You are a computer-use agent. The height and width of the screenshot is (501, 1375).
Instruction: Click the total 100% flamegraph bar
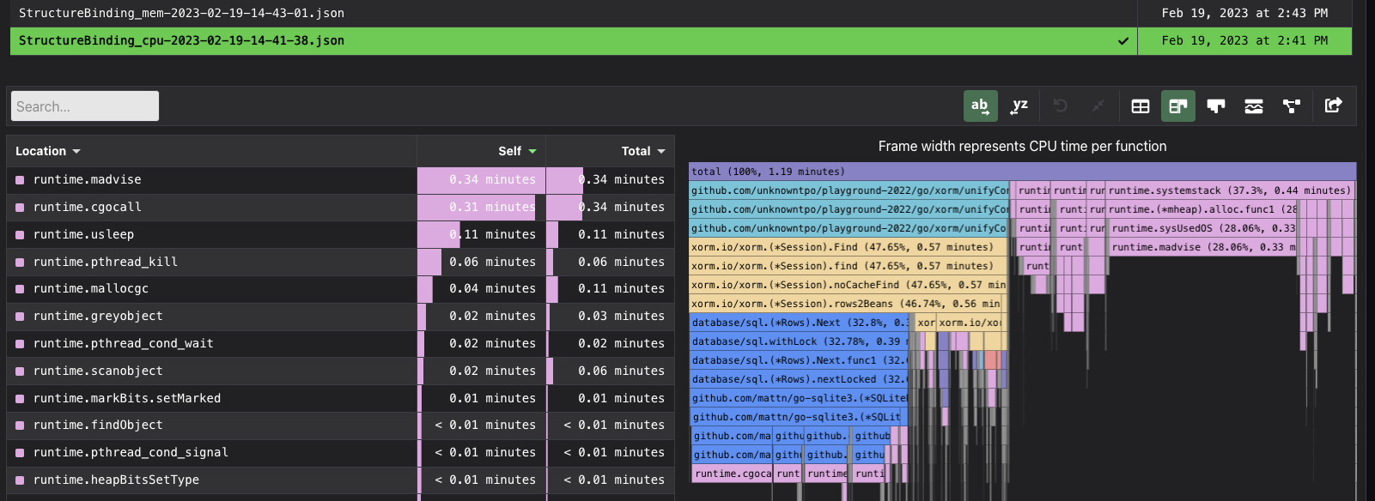click(1021, 172)
